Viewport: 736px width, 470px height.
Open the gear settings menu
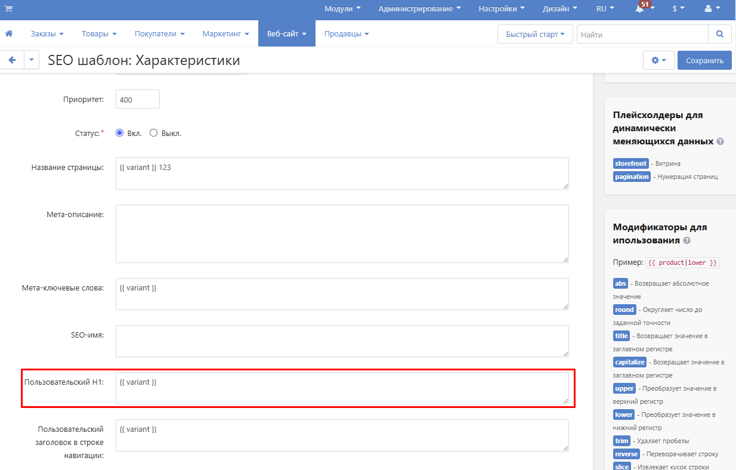(658, 60)
